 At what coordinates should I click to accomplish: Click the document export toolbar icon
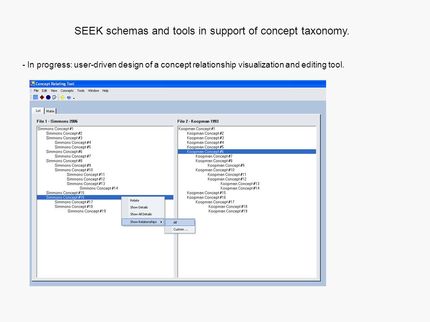click(x=55, y=97)
